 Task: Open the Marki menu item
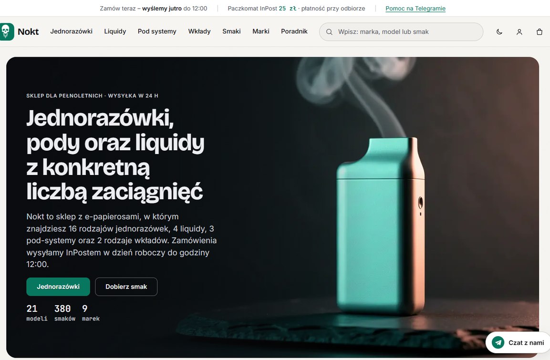[261, 31]
